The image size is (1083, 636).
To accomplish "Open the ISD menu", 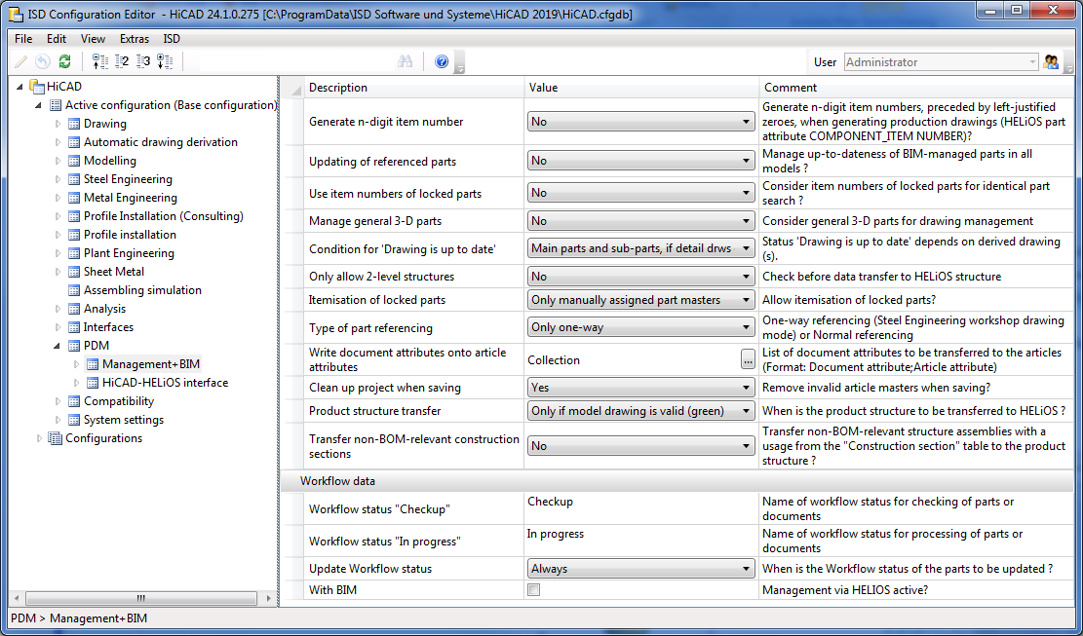I will (172, 39).
